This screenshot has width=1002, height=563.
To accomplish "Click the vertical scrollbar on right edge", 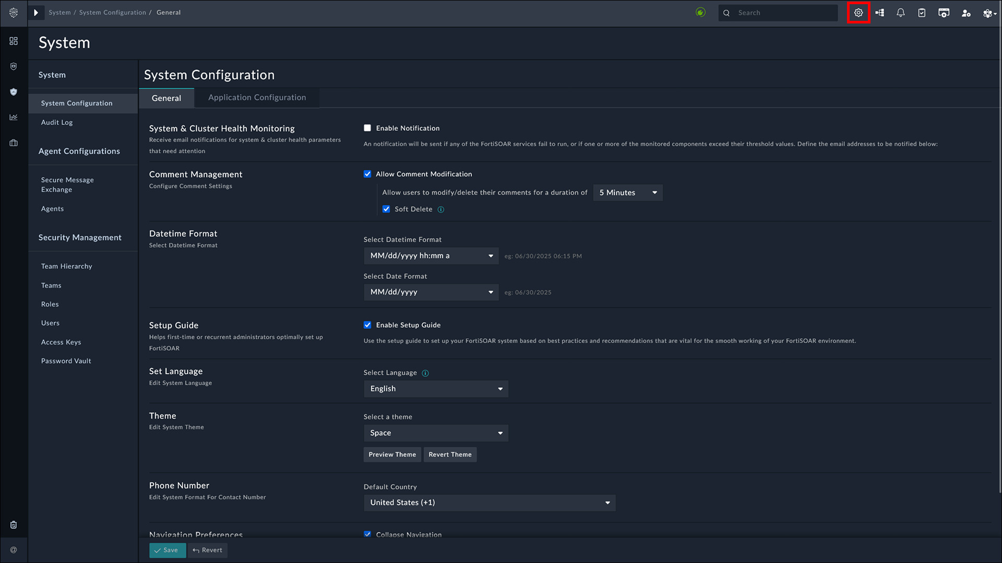I will 999,261.
